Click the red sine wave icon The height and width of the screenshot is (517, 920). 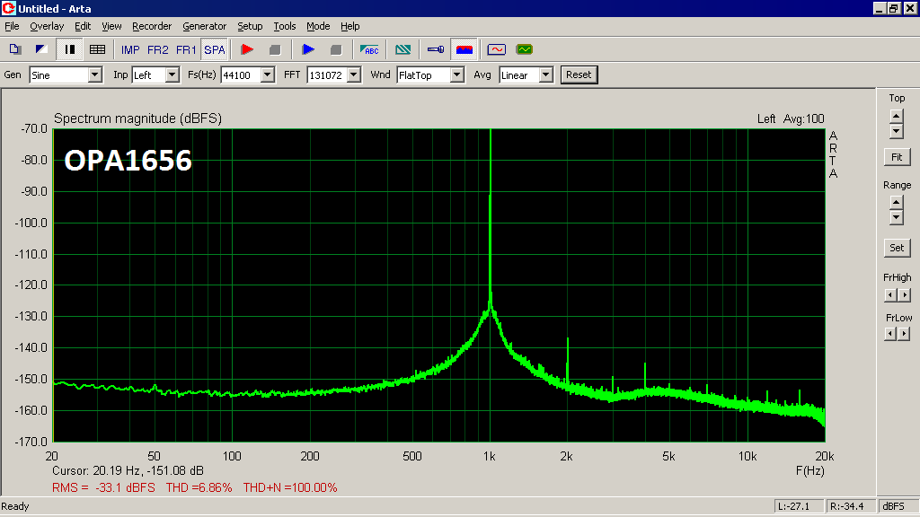coord(496,50)
